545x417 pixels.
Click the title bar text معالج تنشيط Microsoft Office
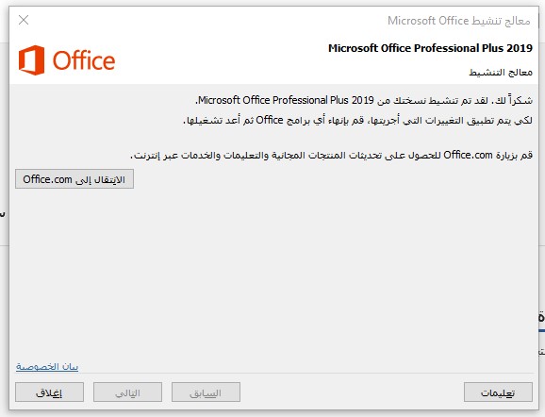pyautogui.click(x=459, y=21)
